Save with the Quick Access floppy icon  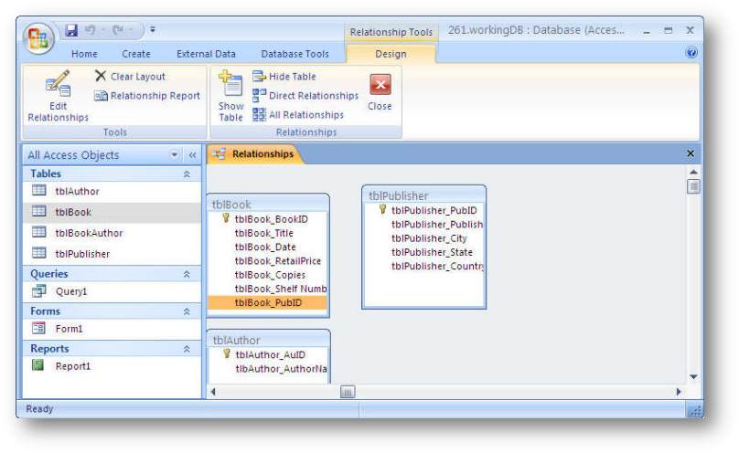71,30
